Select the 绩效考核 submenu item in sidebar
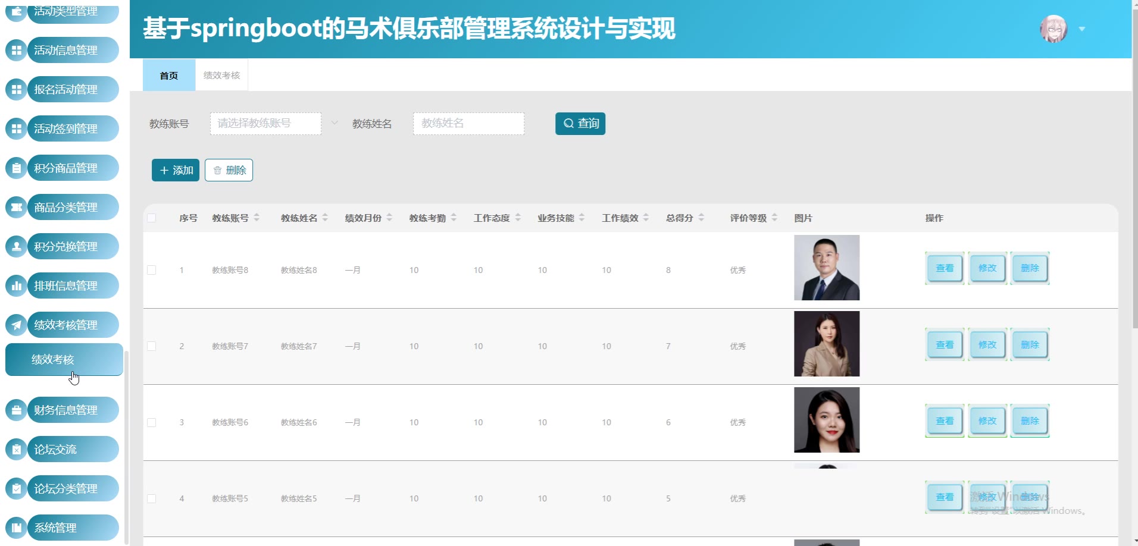 pos(64,359)
